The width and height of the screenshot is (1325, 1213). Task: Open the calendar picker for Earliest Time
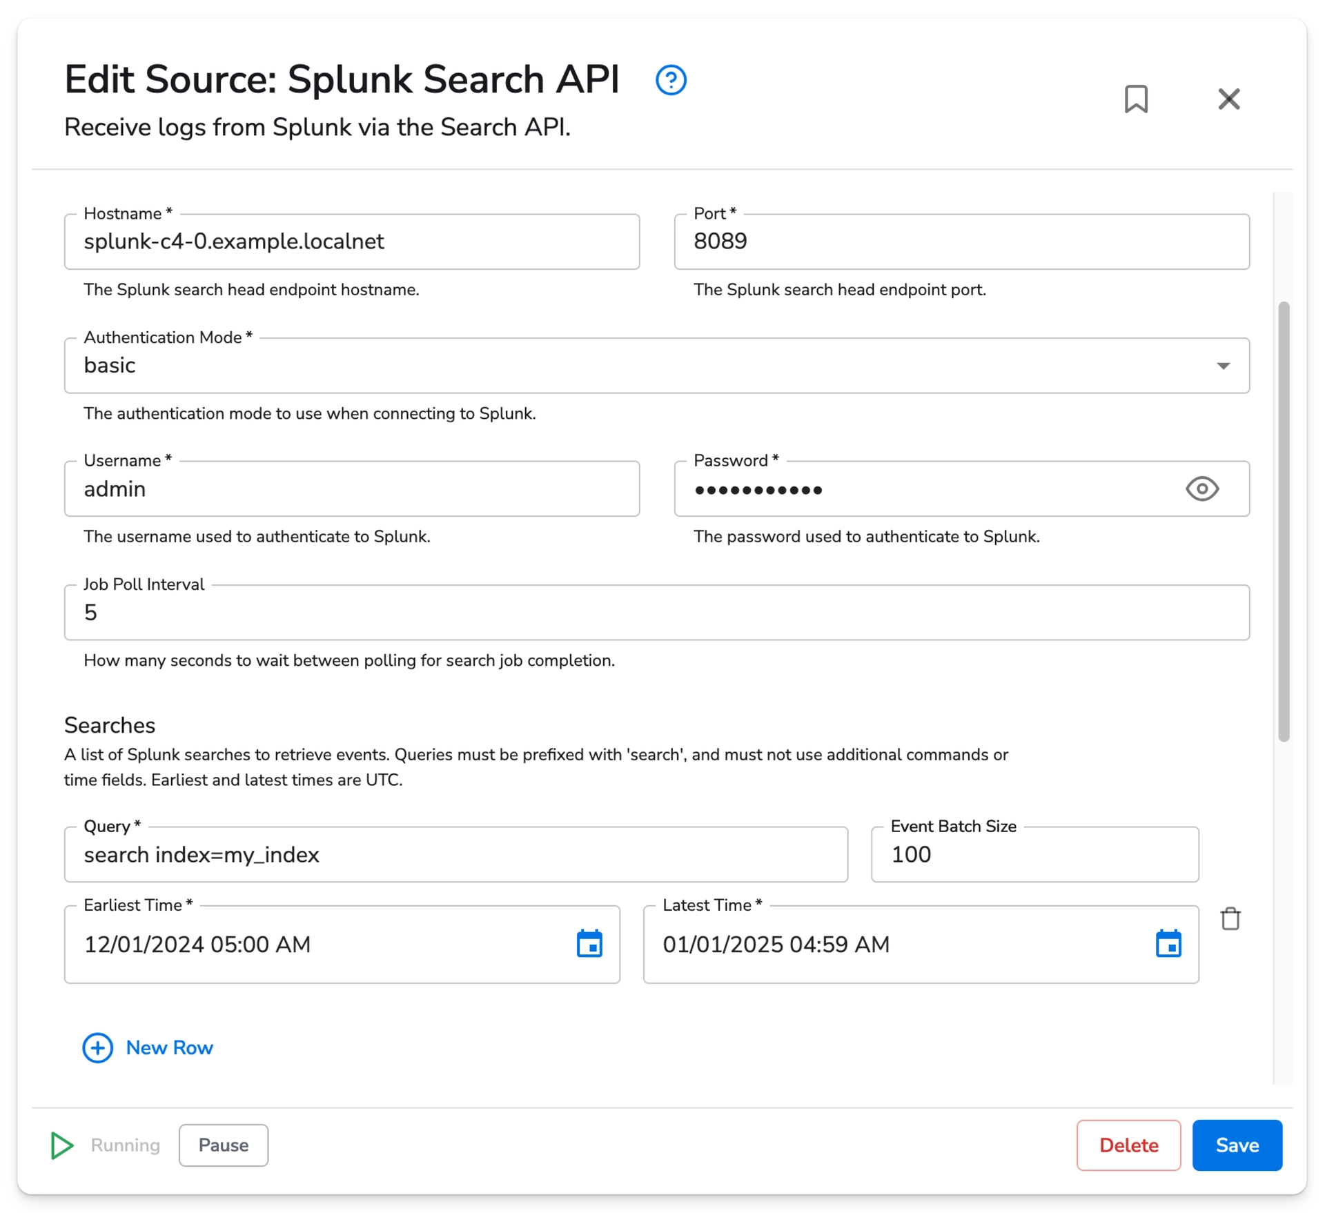click(x=590, y=945)
